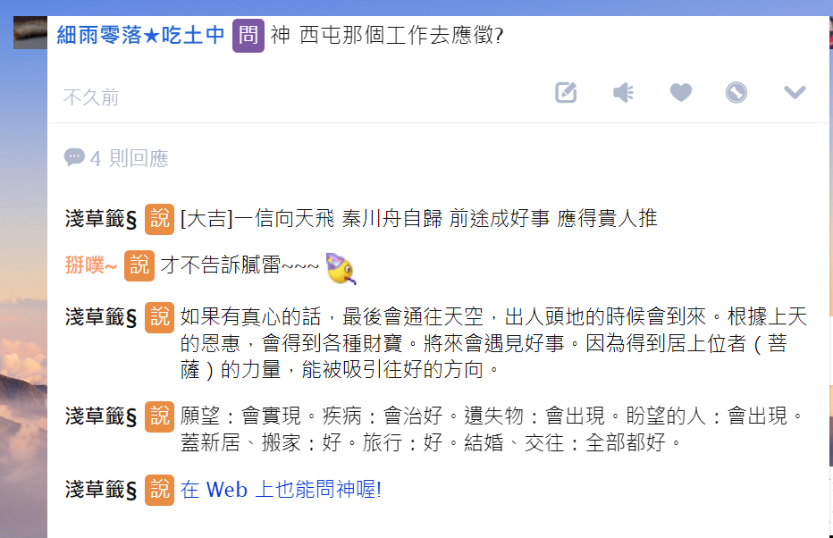Image resolution: width=833 pixels, height=538 pixels.
Task: Click 淺草籤§ name on the 願望 reply
Action: tap(101, 416)
